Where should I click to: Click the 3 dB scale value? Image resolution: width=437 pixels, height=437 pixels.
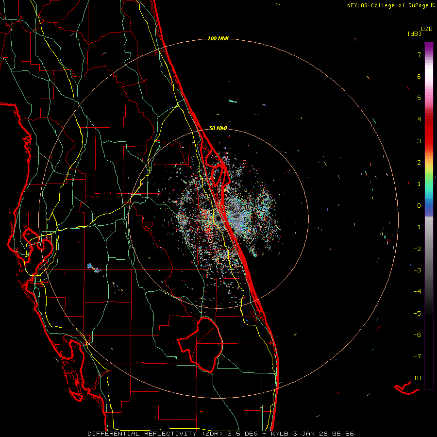(x=419, y=141)
